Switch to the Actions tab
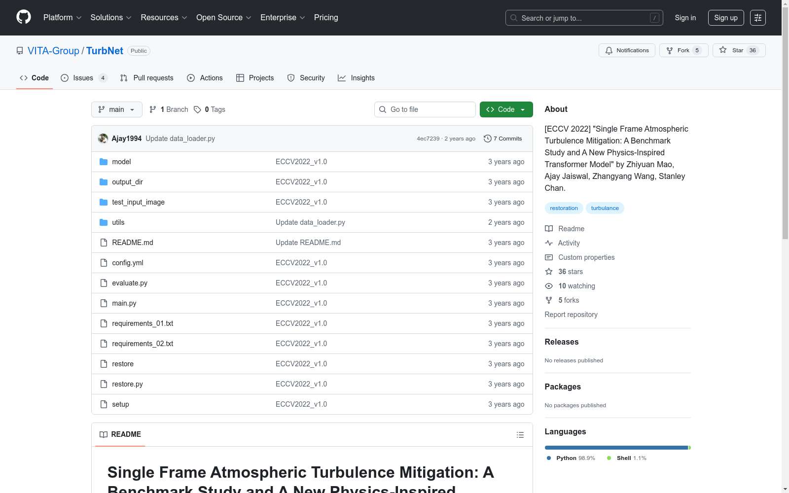The height and width of the screenshot is (493, 789). point(205,78)
